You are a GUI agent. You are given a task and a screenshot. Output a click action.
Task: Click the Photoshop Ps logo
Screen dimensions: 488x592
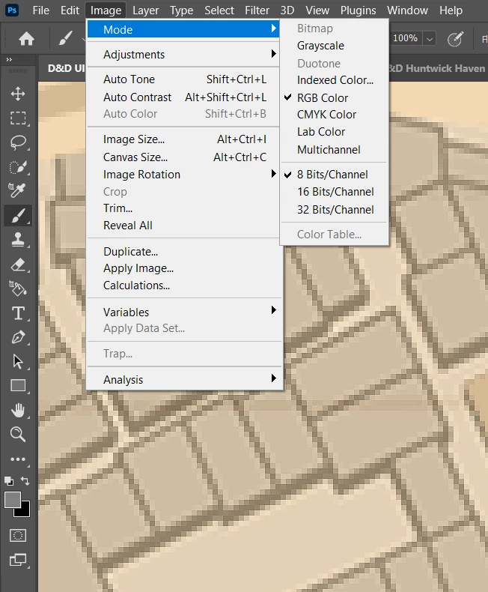[x=12, y=10]
